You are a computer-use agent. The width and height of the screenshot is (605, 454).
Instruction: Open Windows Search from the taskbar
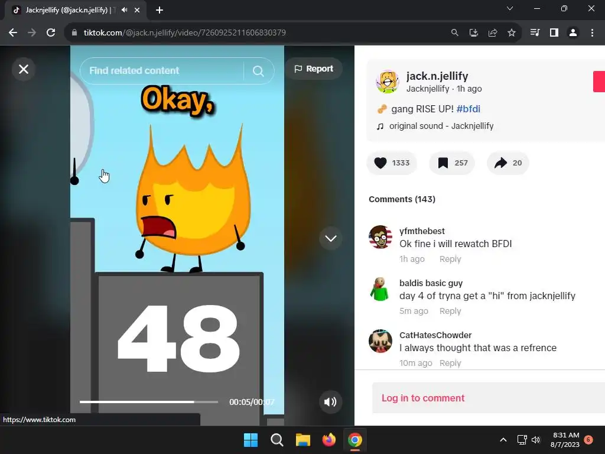point(277,440)
